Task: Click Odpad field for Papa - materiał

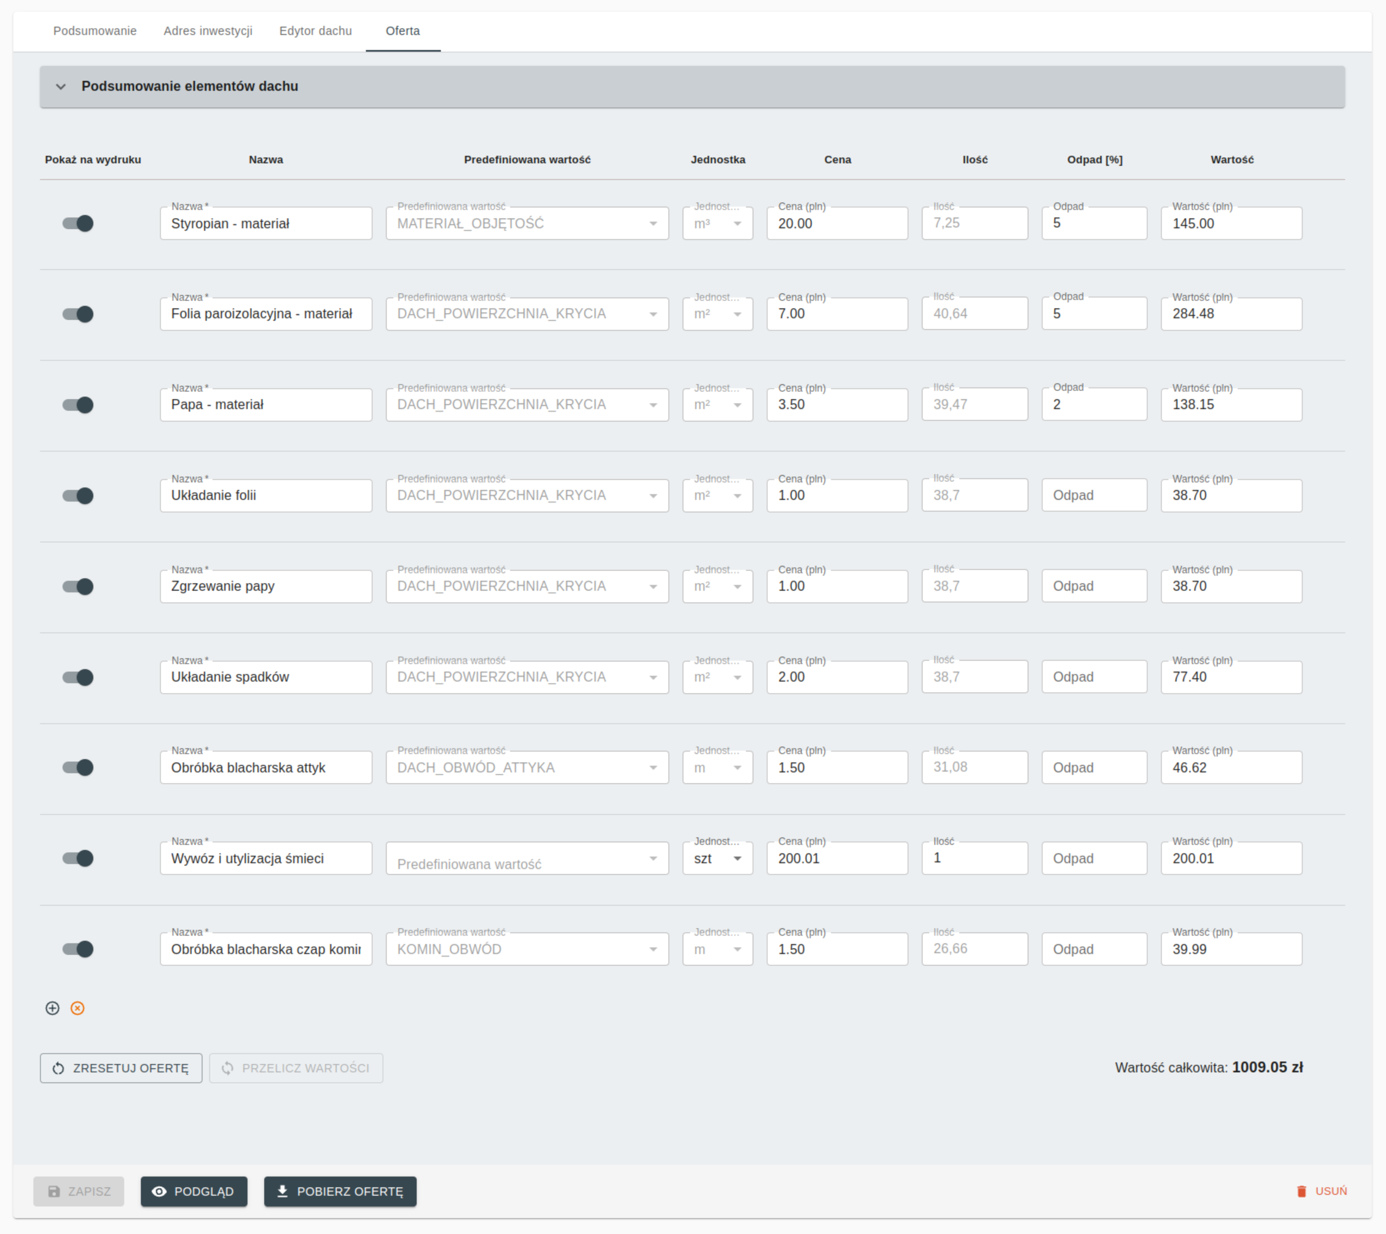Action: [1094, 405]
